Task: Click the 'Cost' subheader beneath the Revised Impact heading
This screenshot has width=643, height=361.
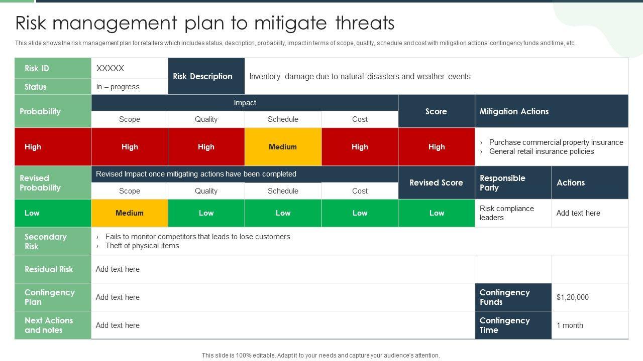Action: (x=360, y=191)
